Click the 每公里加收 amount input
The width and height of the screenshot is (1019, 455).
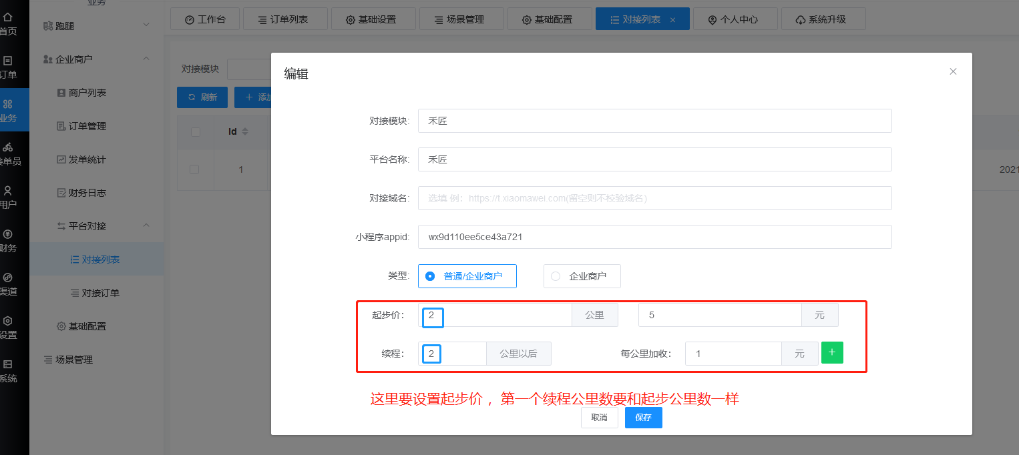click(733, 354)
